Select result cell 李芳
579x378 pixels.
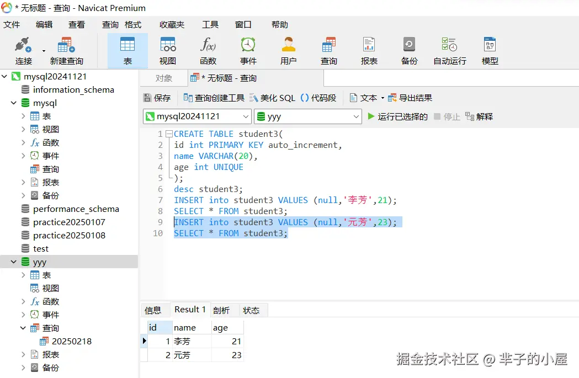pos(192,342)
